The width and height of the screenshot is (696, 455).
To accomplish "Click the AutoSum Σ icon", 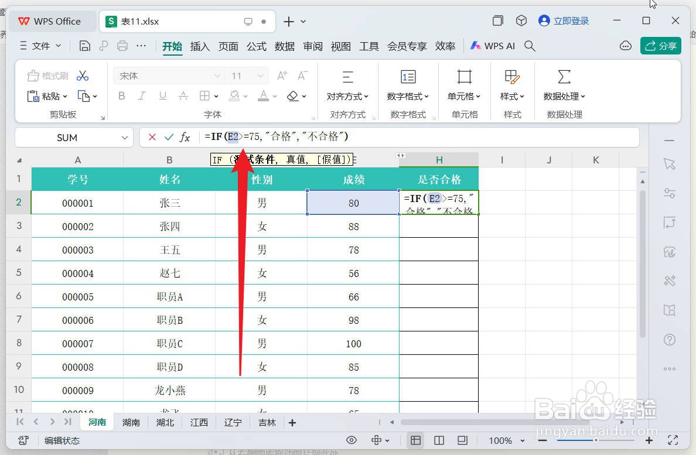I will click(563, 76).
